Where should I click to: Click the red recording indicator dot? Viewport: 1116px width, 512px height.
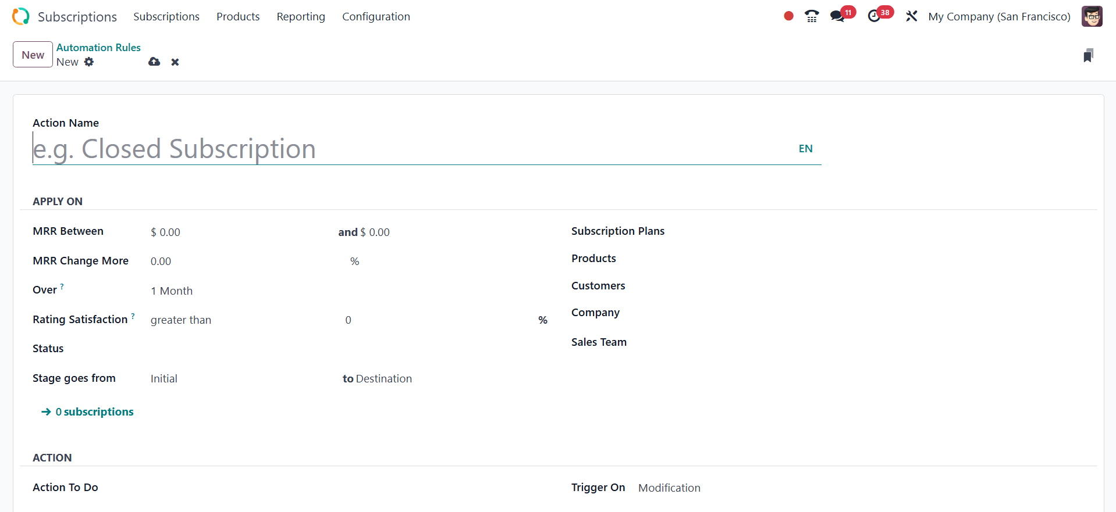click(x=788, y=16)
